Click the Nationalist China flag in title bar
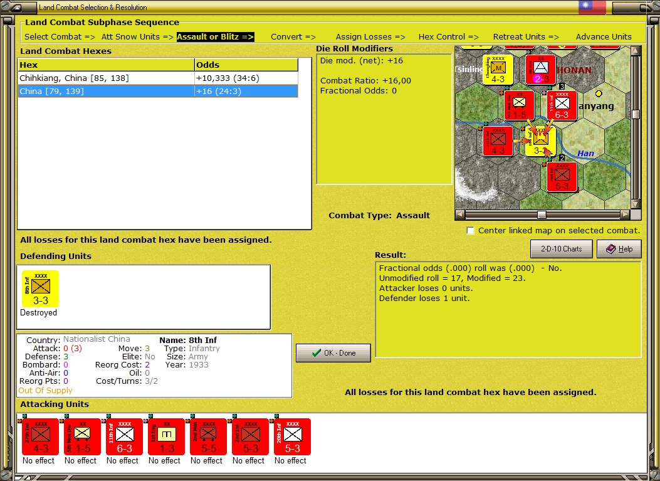 coord(592,7)
